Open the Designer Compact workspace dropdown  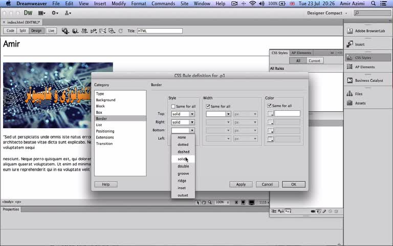coord(327,13)
